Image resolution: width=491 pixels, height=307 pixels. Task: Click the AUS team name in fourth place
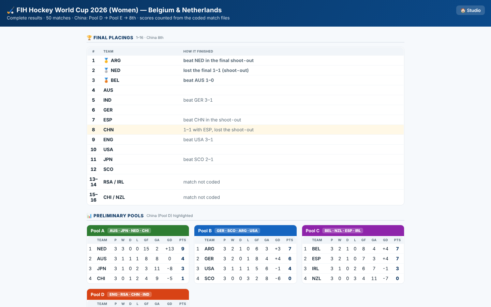108,90
